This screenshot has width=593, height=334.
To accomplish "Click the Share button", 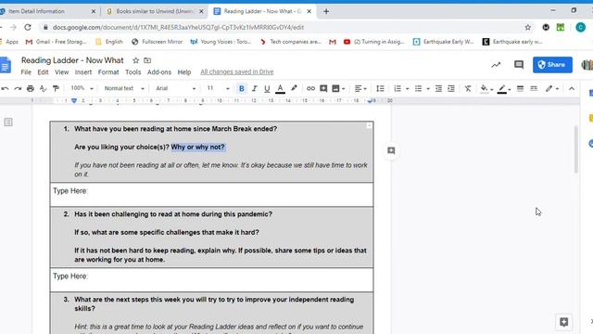I will (x=552, y=65).
